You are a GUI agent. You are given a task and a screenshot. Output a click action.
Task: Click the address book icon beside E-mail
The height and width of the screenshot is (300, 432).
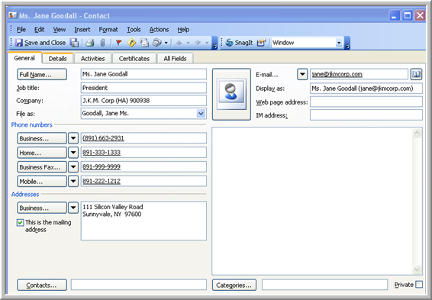pyautogui.click(x=416, y=74)
